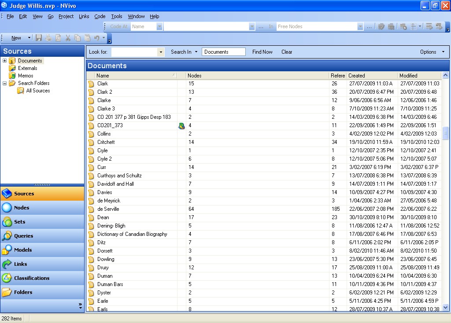Go to the Models navigation pane
Viewport: 451px width, 323px height.
(x=22, y=250)
